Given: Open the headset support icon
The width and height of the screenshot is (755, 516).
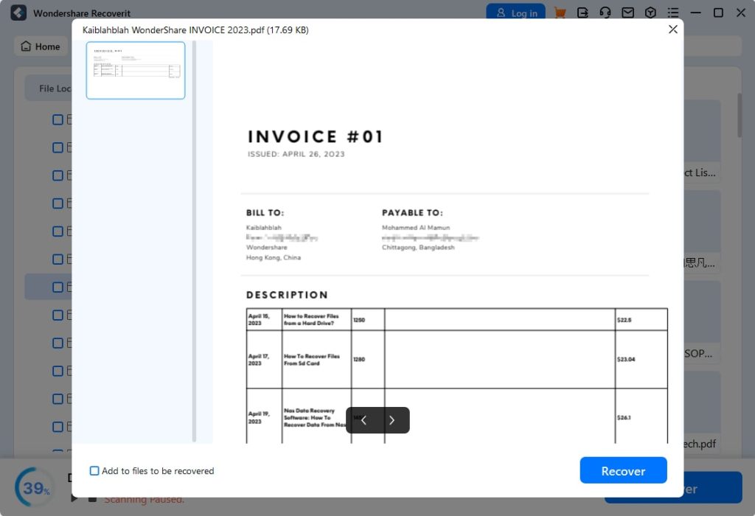Looking at the screenshot, I should point(605,13).
